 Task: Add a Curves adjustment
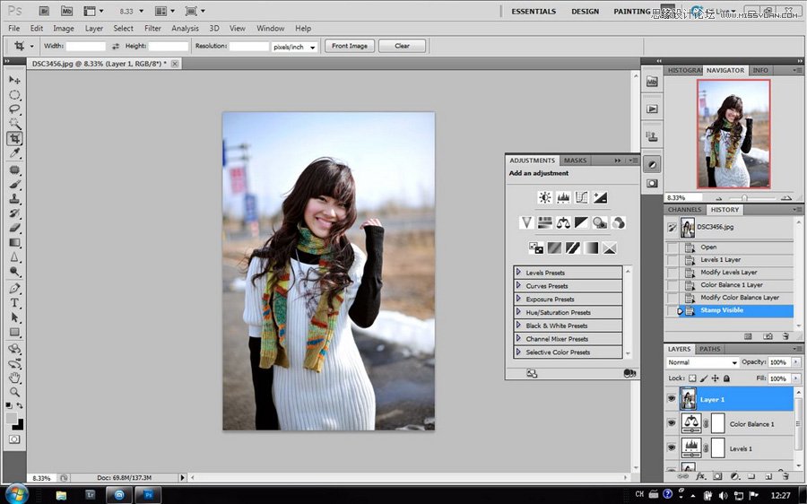tap(582, 197)
